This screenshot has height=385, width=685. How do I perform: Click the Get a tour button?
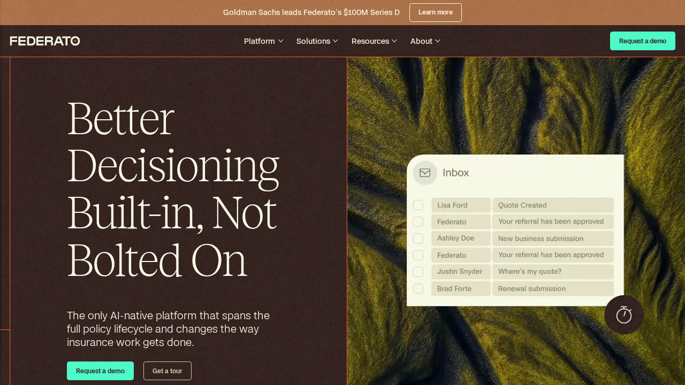point(167,371)
